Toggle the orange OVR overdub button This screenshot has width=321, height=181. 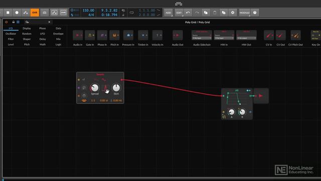[35, 13]
